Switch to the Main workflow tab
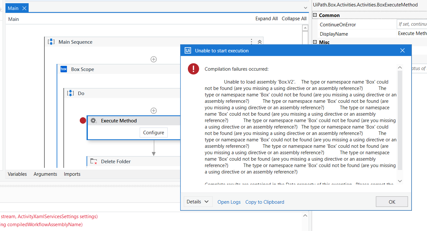The height and width of the screenshot is (231, 427). pos(13,8)
